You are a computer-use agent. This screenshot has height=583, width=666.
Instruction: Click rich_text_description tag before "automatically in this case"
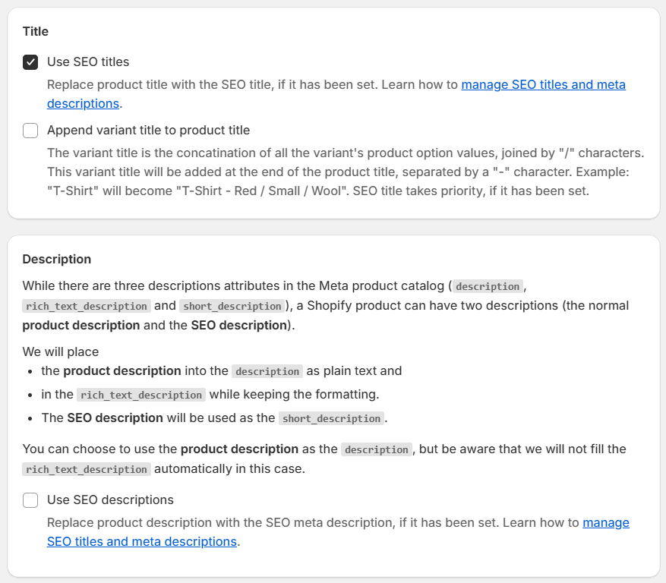[86, 469]
